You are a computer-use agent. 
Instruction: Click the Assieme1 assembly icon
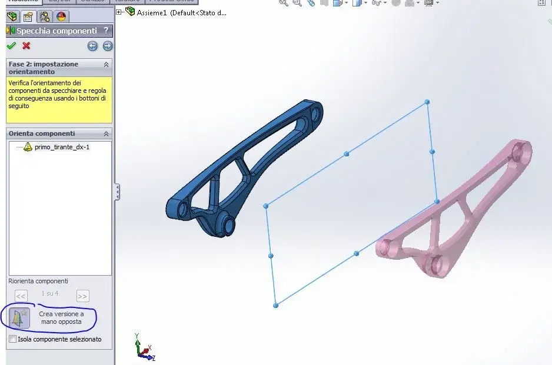130,11
